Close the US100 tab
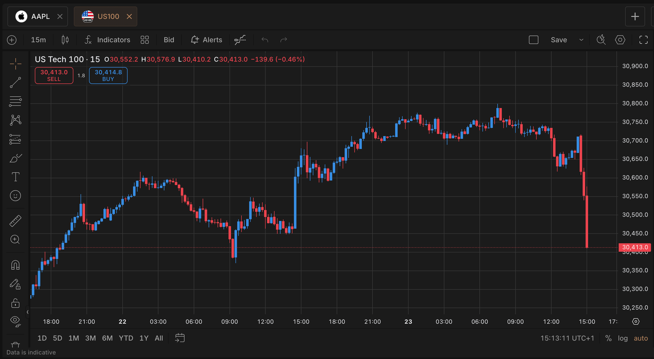654x359 pixels. (129, 16)
